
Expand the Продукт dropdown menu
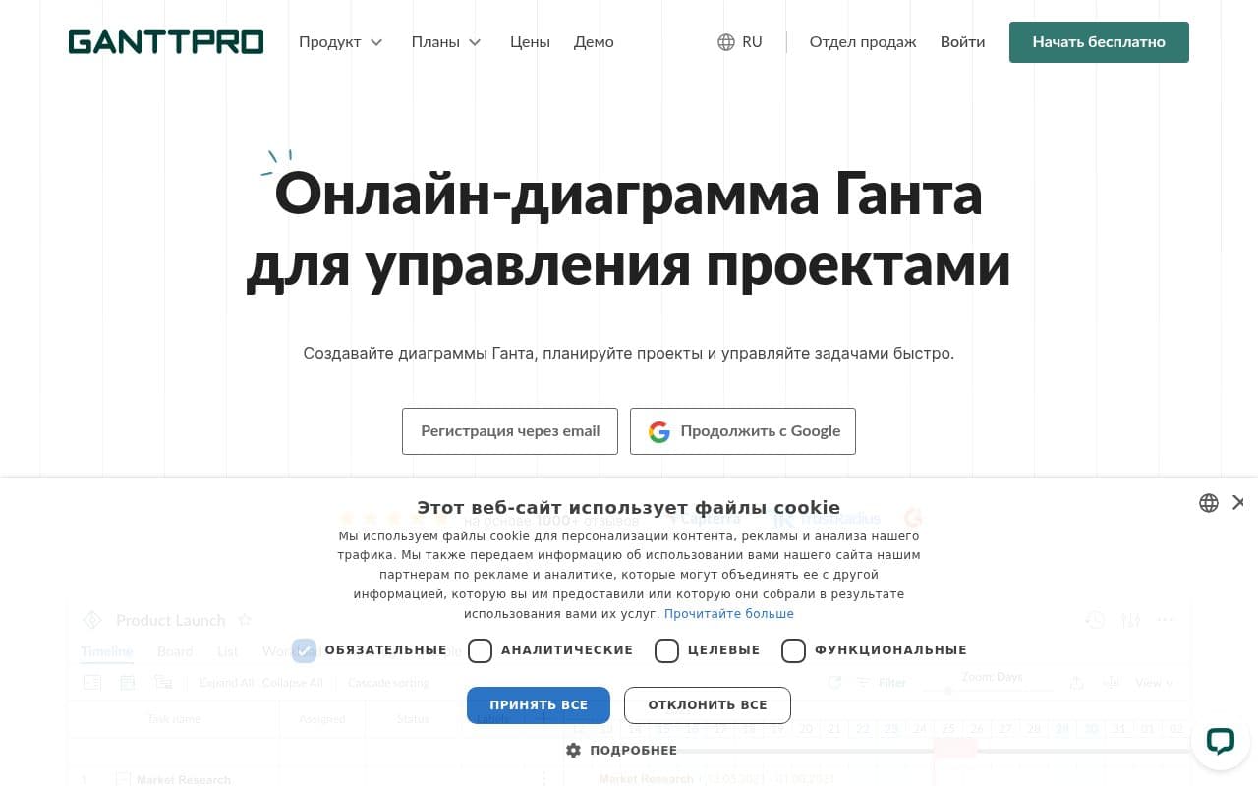[340, 42]
